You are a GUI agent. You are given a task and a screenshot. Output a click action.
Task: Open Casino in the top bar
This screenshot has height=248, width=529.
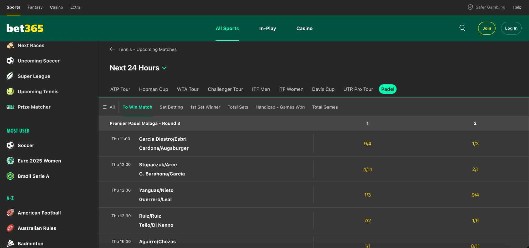pos(57,7)
